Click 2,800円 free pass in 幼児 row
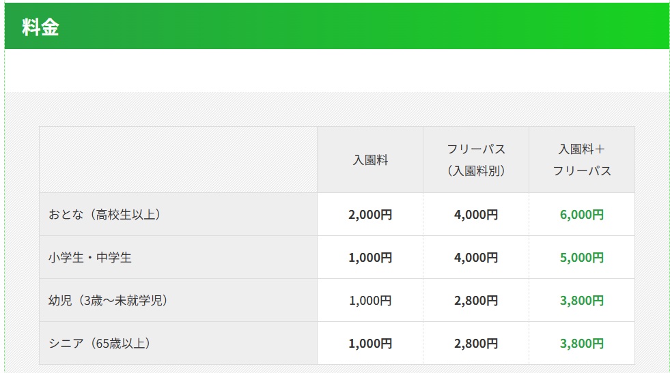Viewport: 670px width, 373px height. 476,300
